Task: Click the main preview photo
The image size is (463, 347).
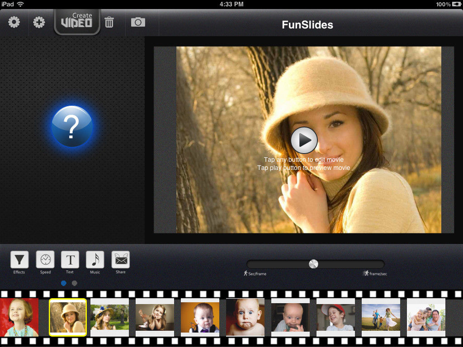Action: pyautogui.click(x=308, y=140)
